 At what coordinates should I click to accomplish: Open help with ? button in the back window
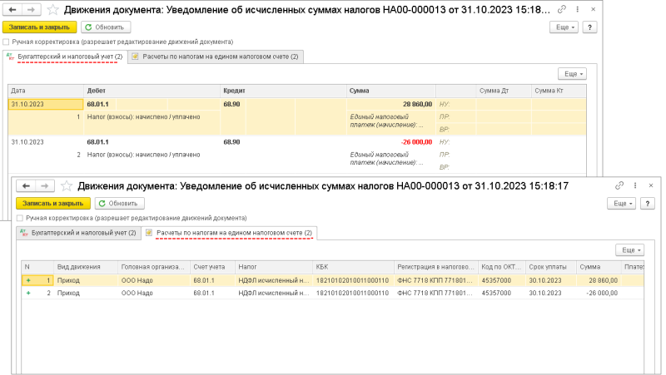pyautogui.click(x=589, y=27)
